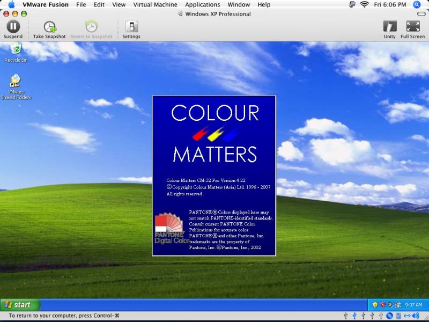
Task: Open Spotlight search
Action: click(417, 4)
